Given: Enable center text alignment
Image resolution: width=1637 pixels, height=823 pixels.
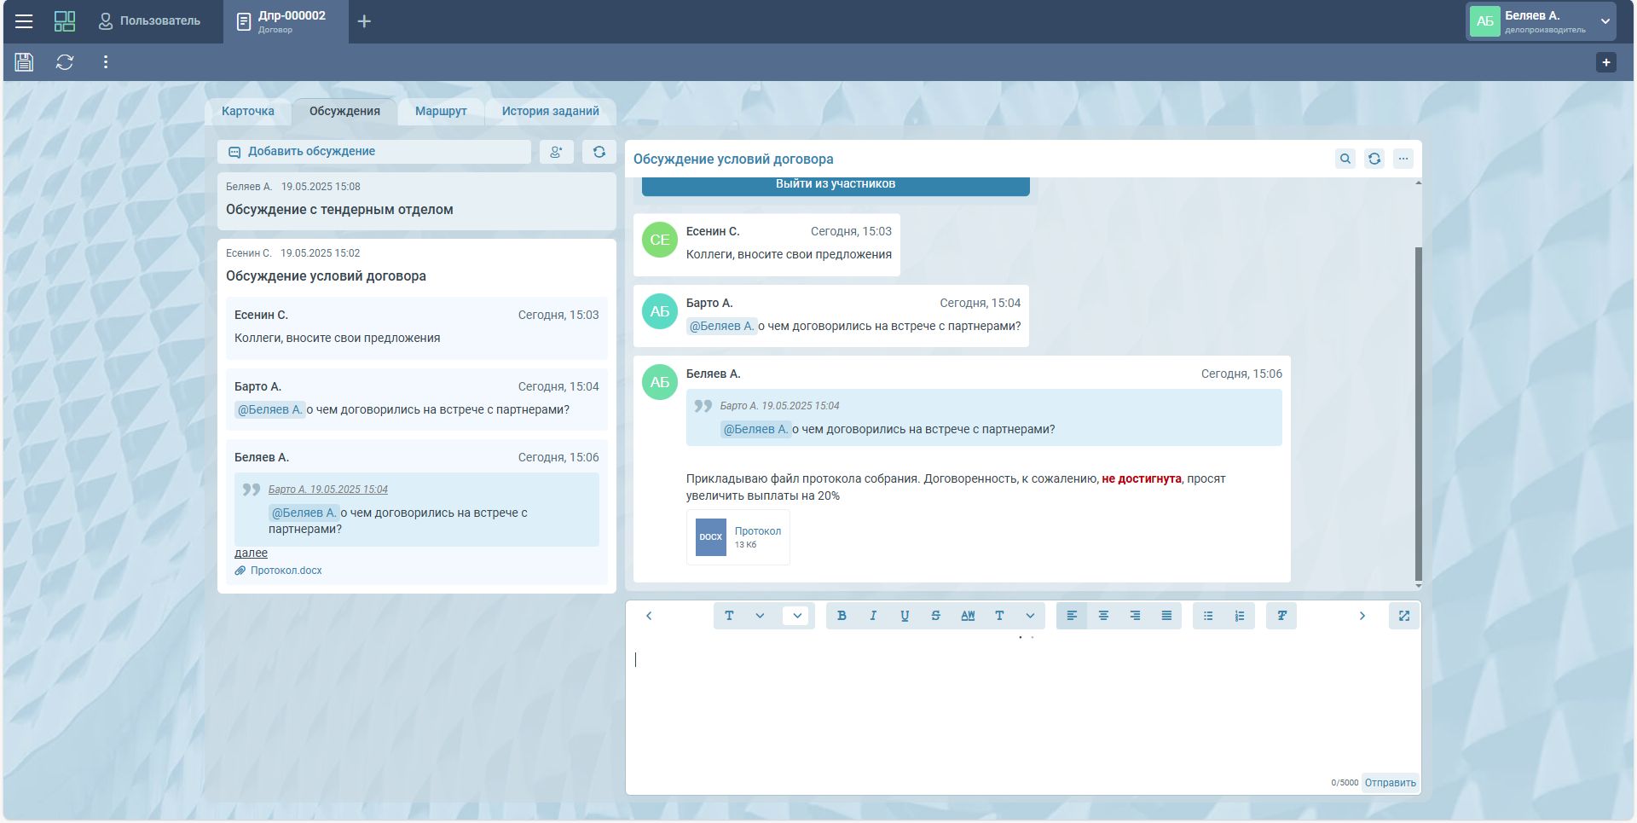Looking at the screenshot, I should [1103, 616].
